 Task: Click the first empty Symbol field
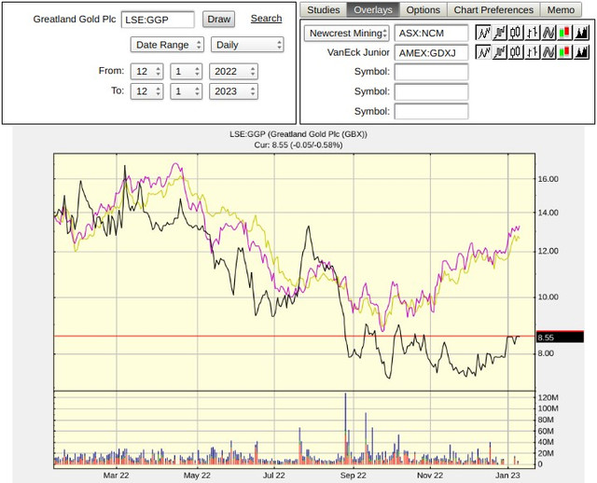(x=431, y=72)
